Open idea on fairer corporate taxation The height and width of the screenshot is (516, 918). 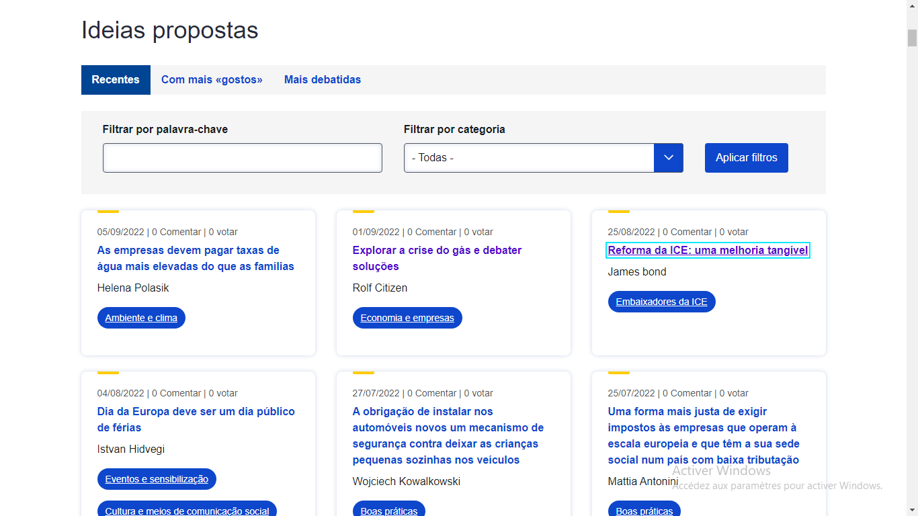point(703,435)
